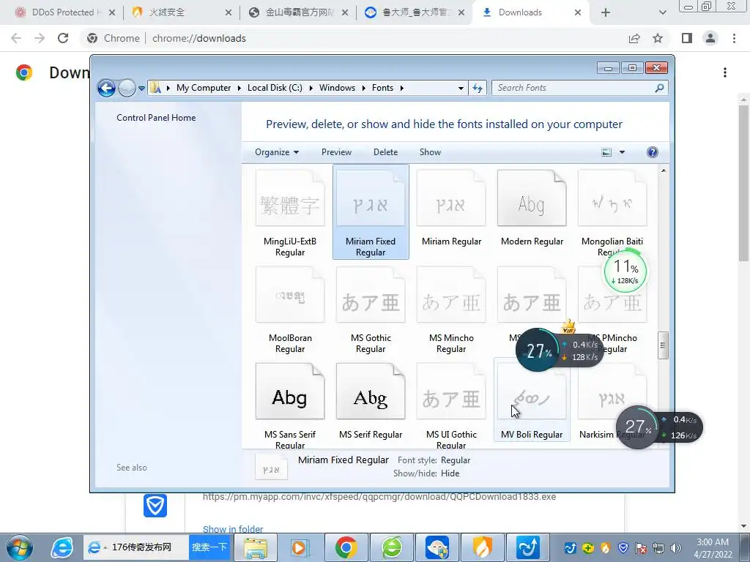The height and width of the screenshot is (562, 750).
Task: Click the green 11% speed widget
Action: point(625,271)
